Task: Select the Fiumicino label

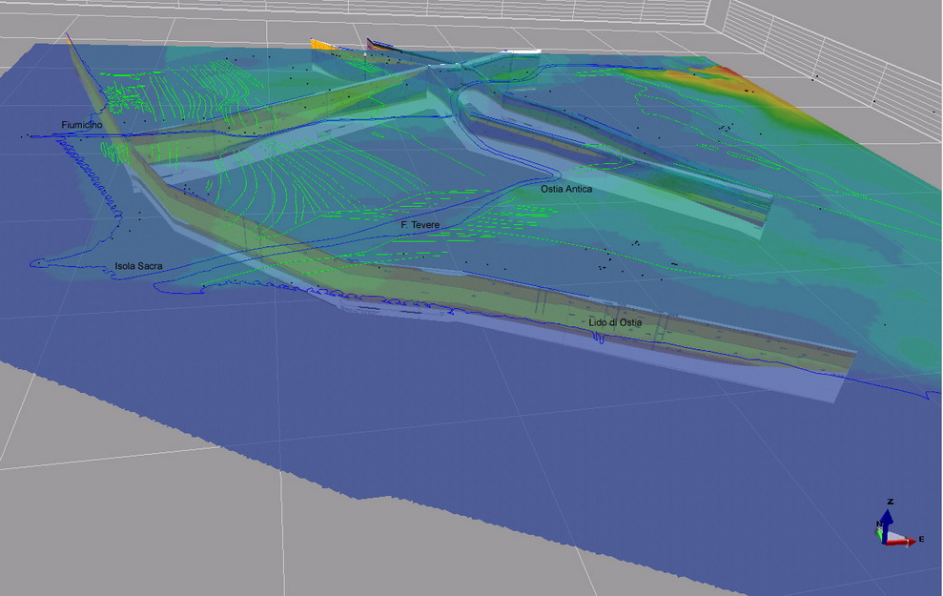Action: point(82,125)
